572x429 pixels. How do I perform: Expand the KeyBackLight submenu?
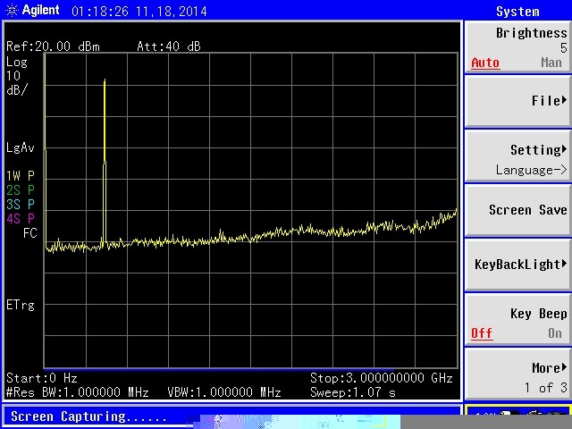click(517, 265)
